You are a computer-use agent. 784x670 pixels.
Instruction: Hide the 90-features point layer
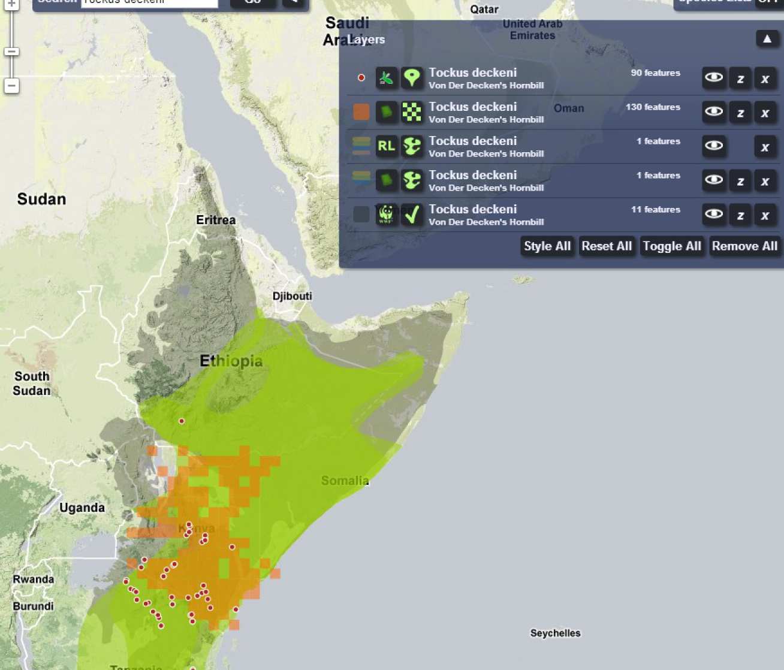(x=714, y=78)
